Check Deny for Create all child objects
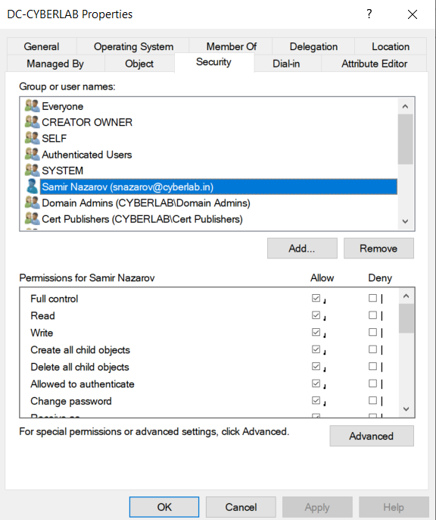 pyautogui.click(x=372, y=349)
